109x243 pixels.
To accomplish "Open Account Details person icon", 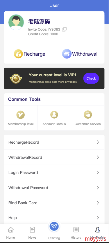I will tap(54, 115).
